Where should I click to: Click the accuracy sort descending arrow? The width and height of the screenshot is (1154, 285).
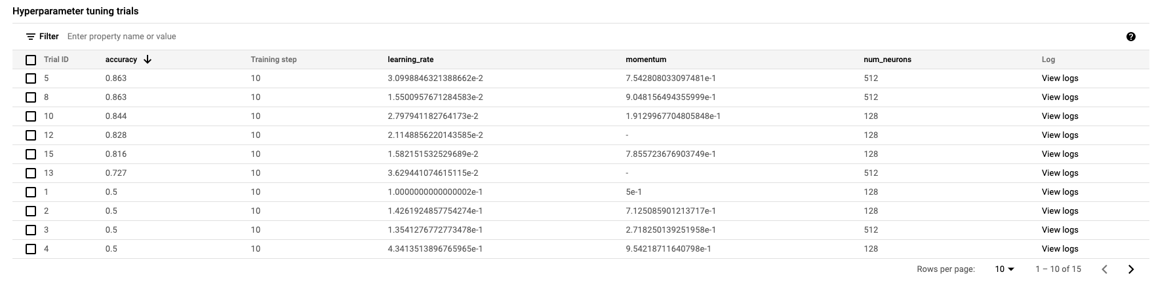coord(148,59)
